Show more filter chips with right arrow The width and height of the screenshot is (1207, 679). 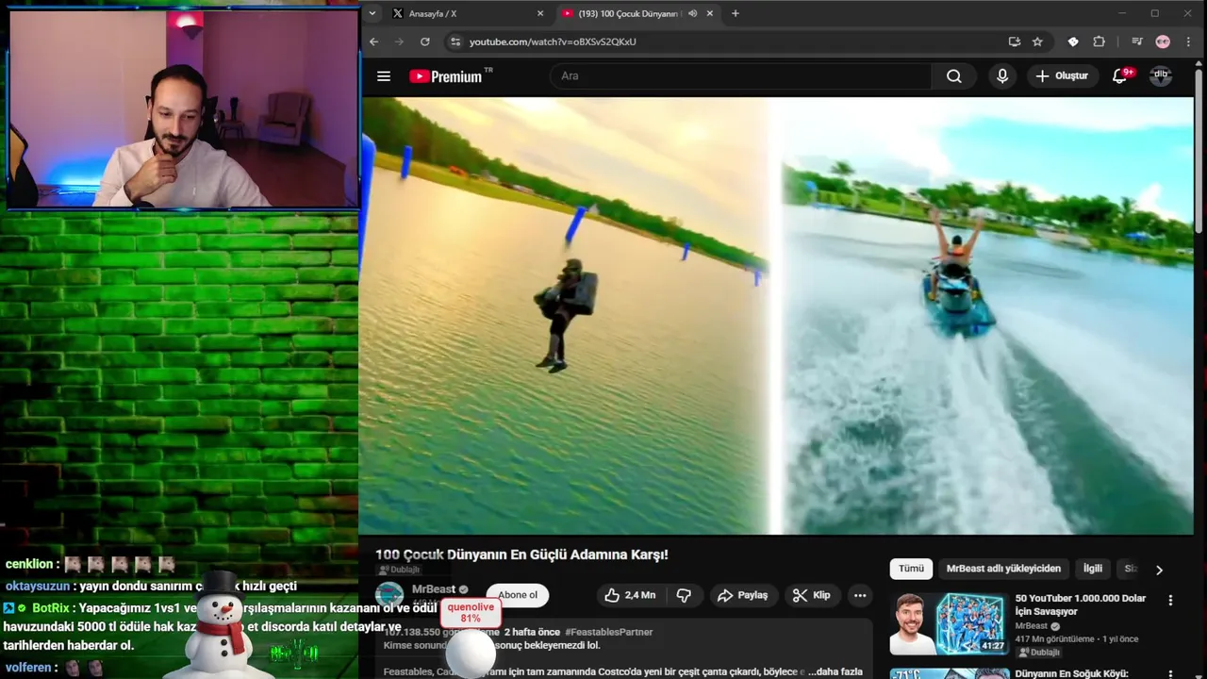click(x=1159, y=570)
